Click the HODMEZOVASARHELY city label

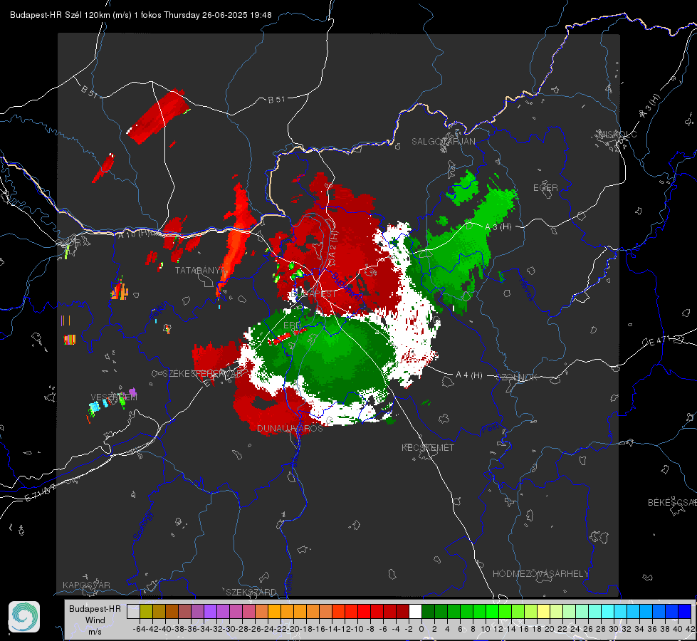point(540,574)
